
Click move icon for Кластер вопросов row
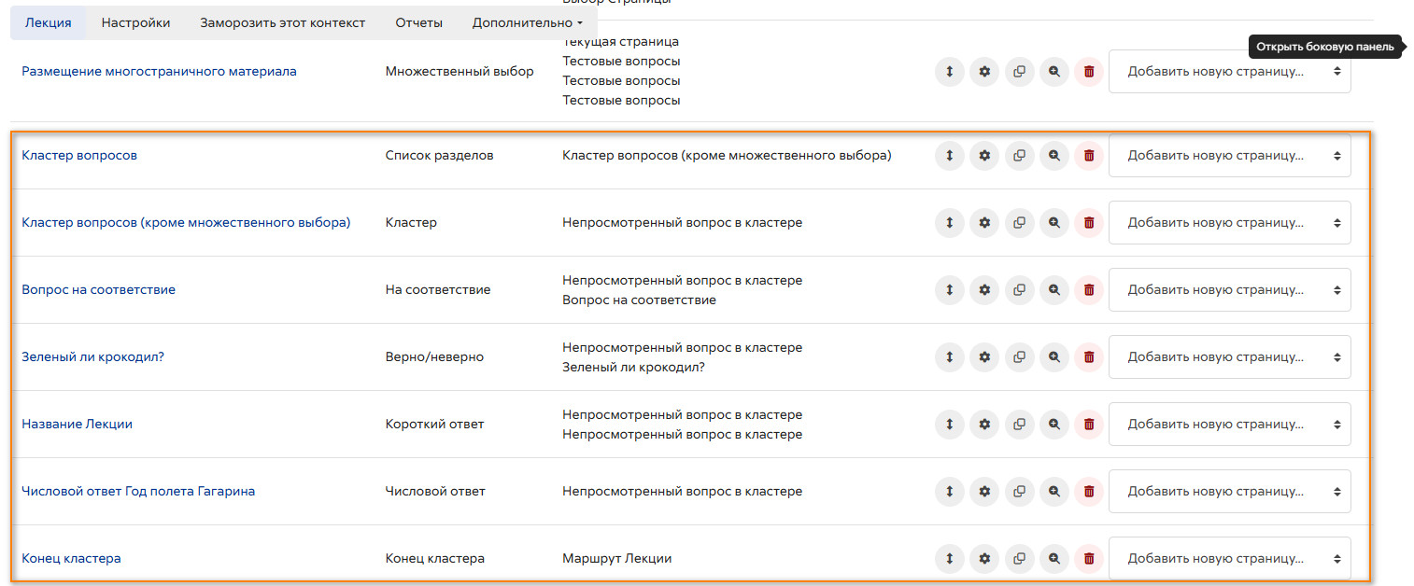pos(949,156)
